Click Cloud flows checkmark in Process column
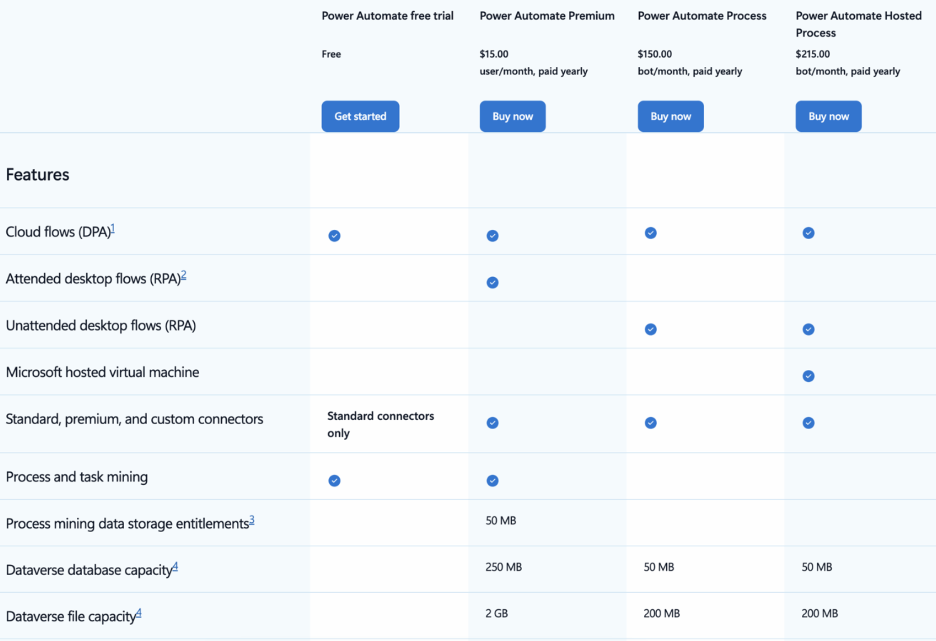This screenshot has width=936, height=641. [x=651, y=233]
